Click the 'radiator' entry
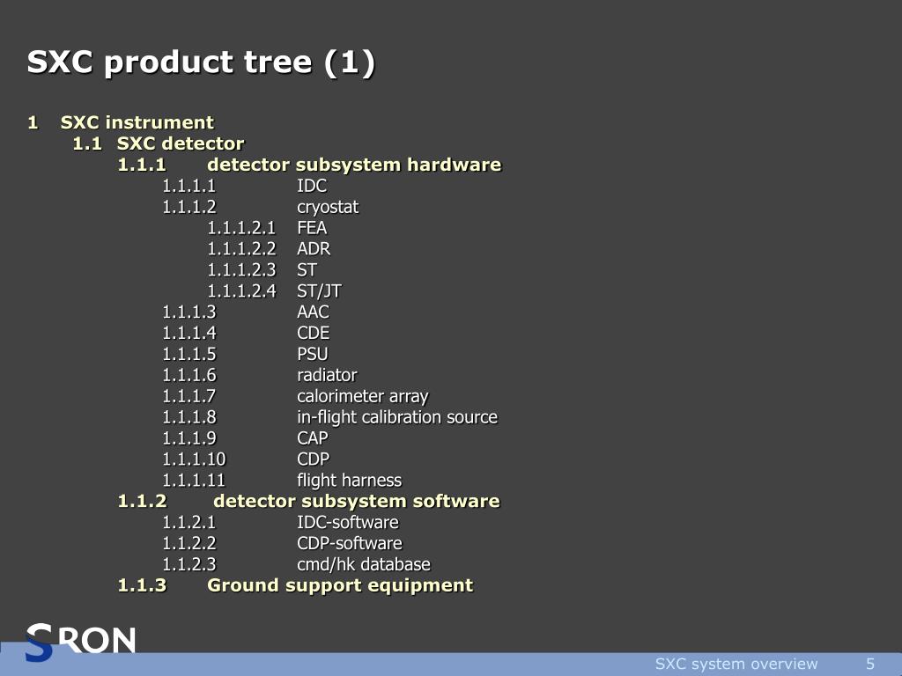Screen dimensions: 902x676 pos(327,375)
